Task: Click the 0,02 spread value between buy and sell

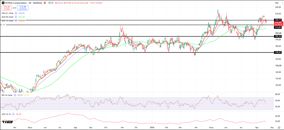Action: 14,8
